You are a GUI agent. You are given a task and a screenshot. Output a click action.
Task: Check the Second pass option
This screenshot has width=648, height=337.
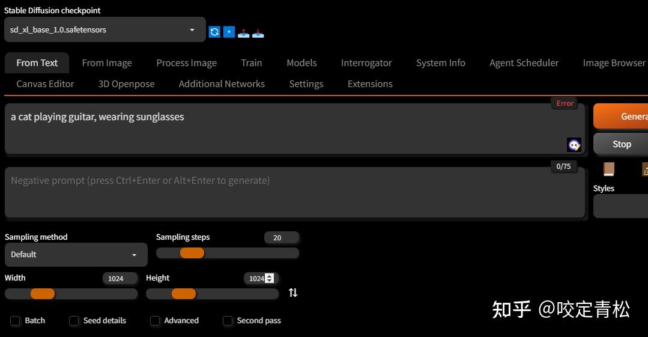tap(228, 321)
